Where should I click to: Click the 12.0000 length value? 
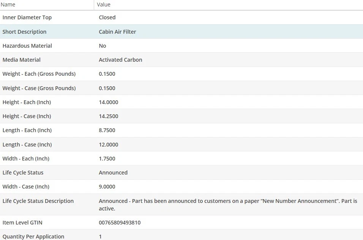pyautogui.click(x=108, y=145)
